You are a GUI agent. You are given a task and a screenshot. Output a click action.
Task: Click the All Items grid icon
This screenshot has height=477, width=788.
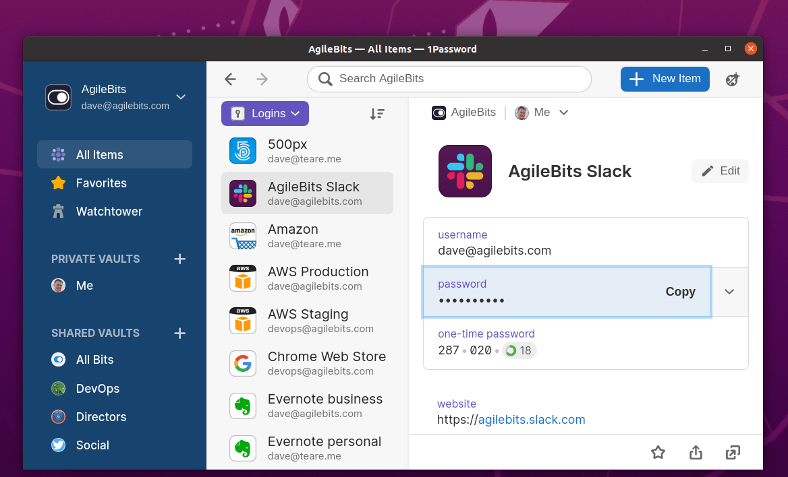(58, 154)
